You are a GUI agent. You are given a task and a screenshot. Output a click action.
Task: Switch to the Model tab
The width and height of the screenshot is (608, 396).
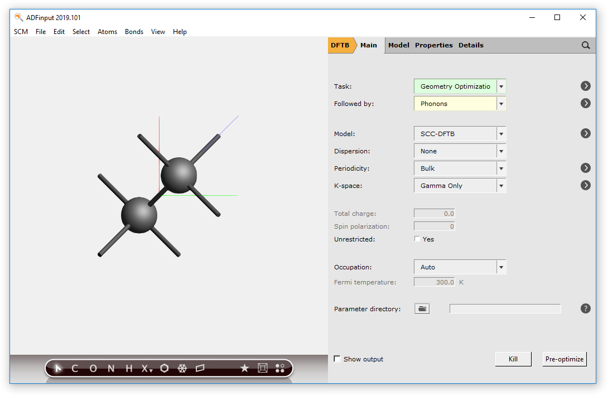[x=399, y=45]
